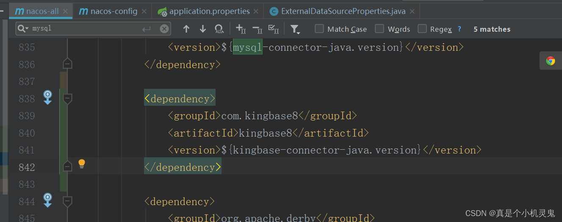Click the newline icon in the search field
Viewport: 562px width, 222px height.
coord(146,29)
